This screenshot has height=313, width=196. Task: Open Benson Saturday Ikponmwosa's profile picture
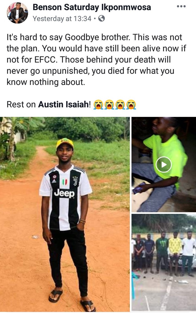tap(17, 13)
